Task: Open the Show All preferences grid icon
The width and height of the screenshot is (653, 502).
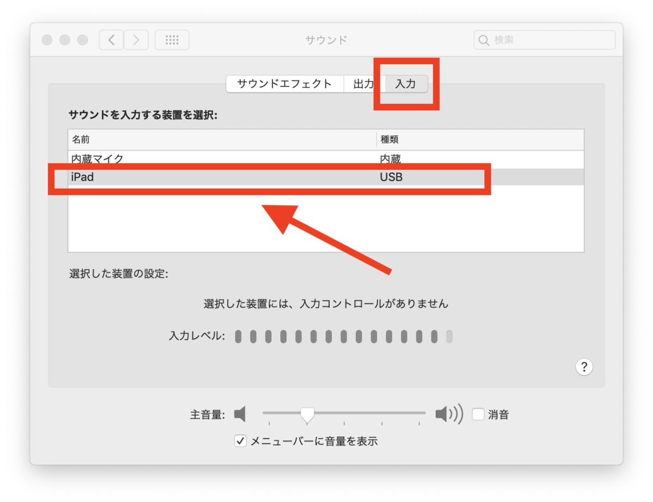Action: coord(172,40)
